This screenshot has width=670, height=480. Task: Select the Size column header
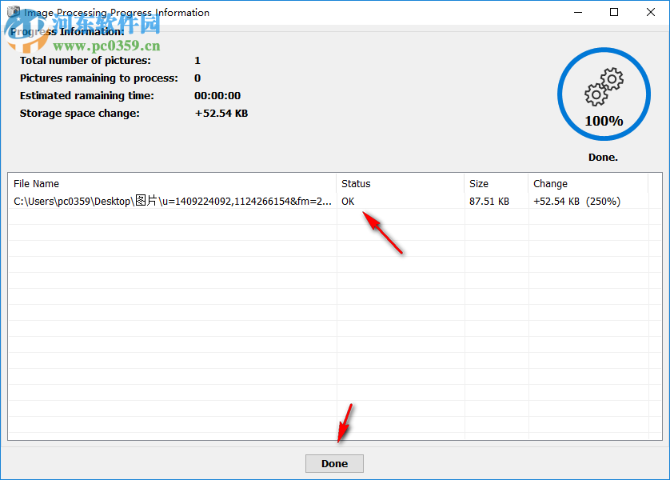[x=478, y=183]
